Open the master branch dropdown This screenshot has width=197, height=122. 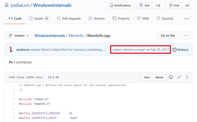(x=19, y=36)
